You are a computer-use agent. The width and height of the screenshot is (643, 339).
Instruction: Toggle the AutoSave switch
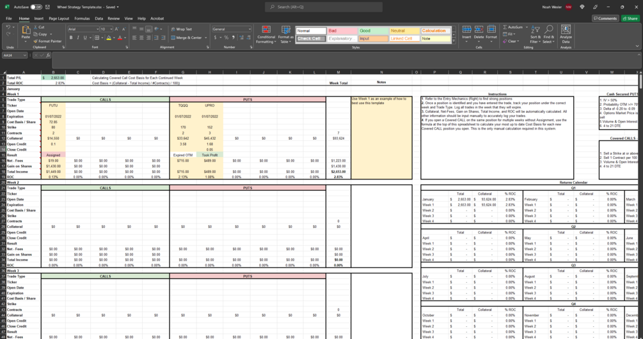tap(36, 7)
